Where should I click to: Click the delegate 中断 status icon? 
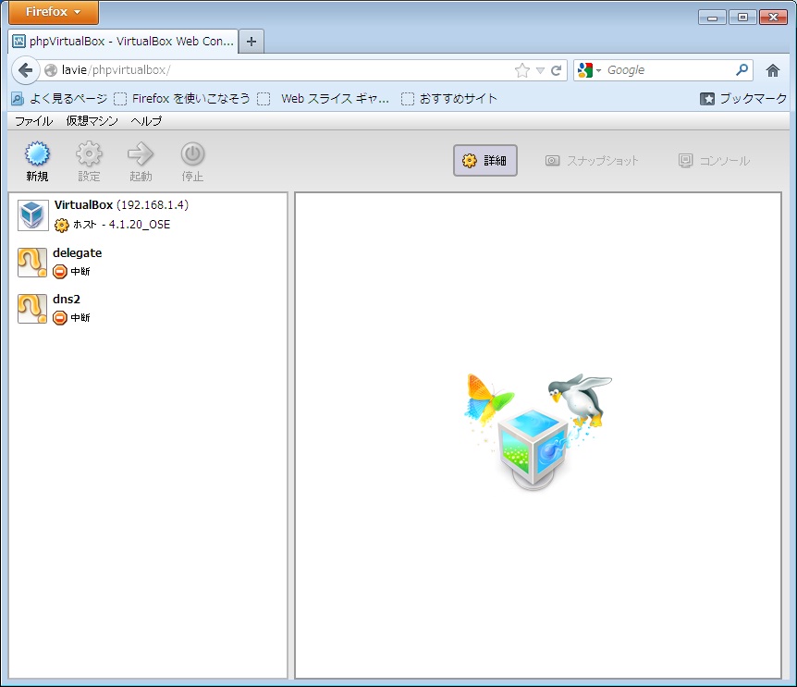click(x=60, y=272)
